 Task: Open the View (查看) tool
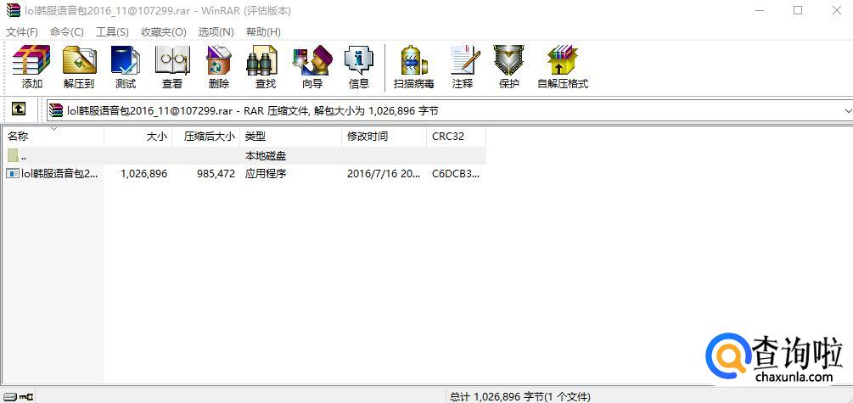tap(172, 67)
